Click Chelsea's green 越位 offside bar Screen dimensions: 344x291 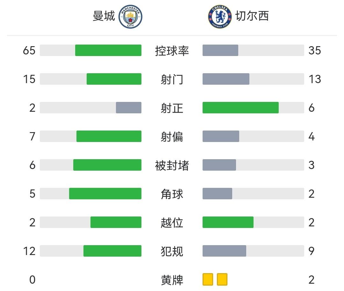click(228, 222)
